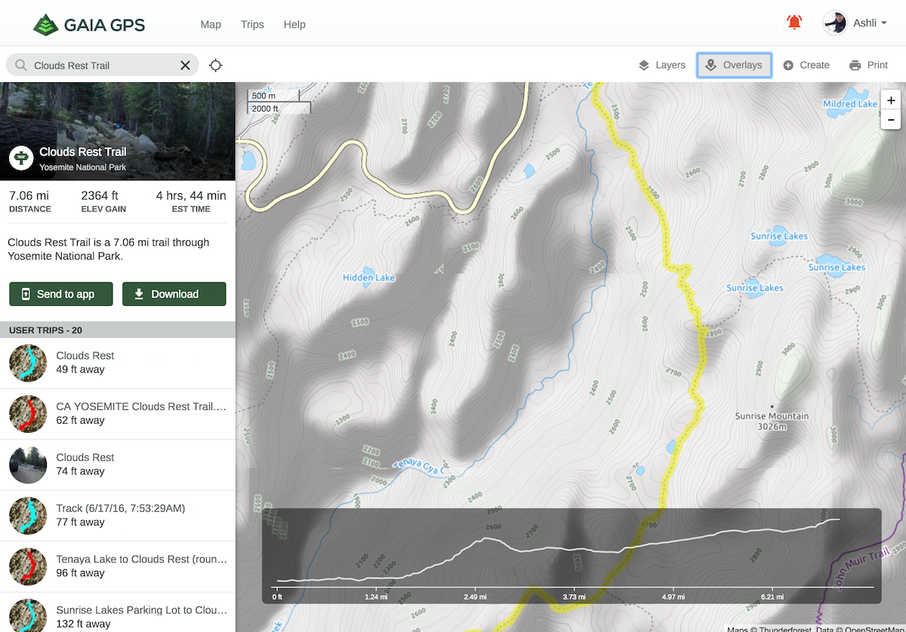906x632 pixels.
Task: Click the Print button
Action: pyautogui.click(x=868, y=65)
